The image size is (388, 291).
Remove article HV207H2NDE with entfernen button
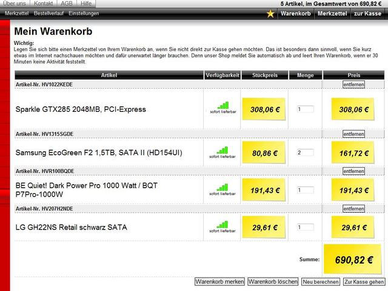point(353,209)
